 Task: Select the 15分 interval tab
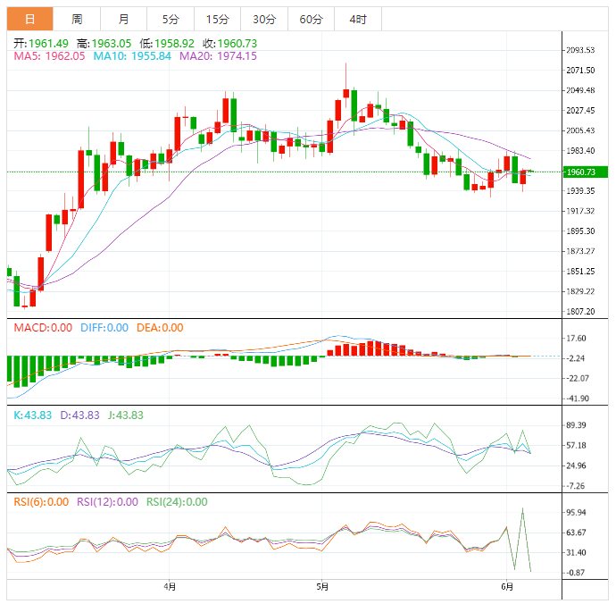[x=217, y=19]
